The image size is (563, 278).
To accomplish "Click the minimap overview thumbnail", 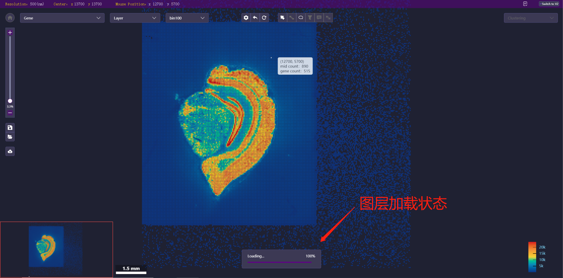I will (56, 249).
